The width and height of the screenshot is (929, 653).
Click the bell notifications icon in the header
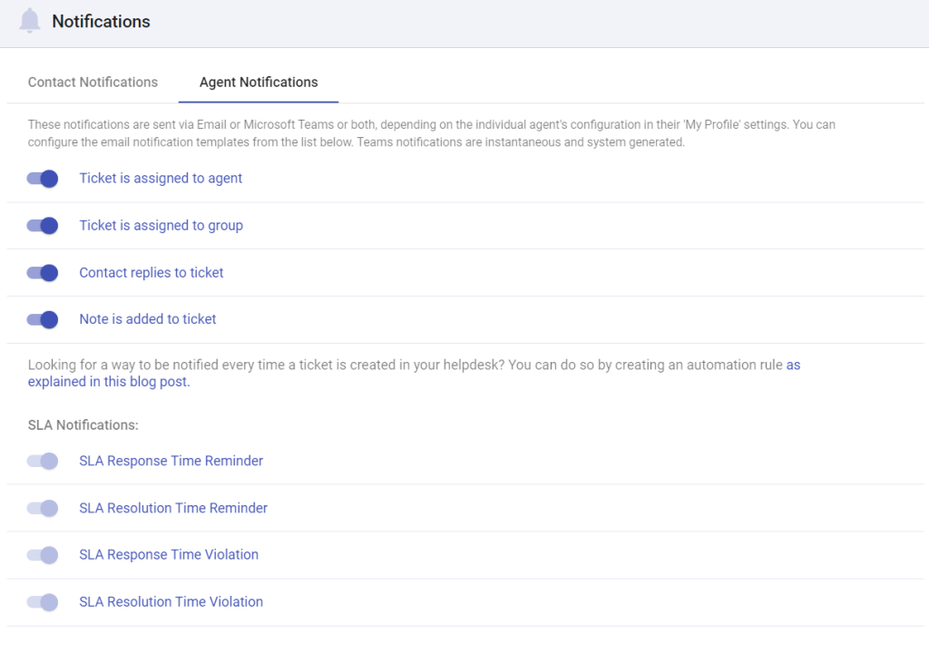(31, 21)
